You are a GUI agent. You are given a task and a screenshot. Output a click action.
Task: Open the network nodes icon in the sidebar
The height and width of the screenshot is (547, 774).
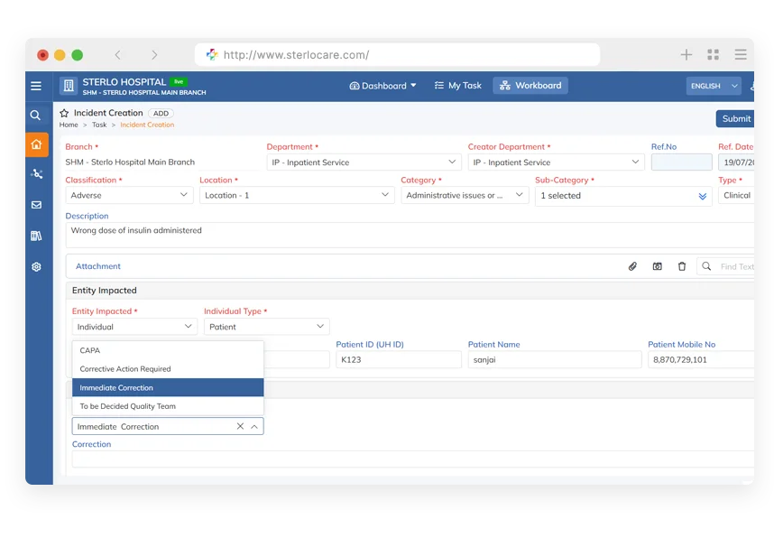point(36,174)
